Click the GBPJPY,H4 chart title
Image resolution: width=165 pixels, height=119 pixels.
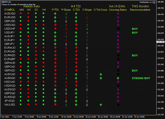[x=6, y=2]
